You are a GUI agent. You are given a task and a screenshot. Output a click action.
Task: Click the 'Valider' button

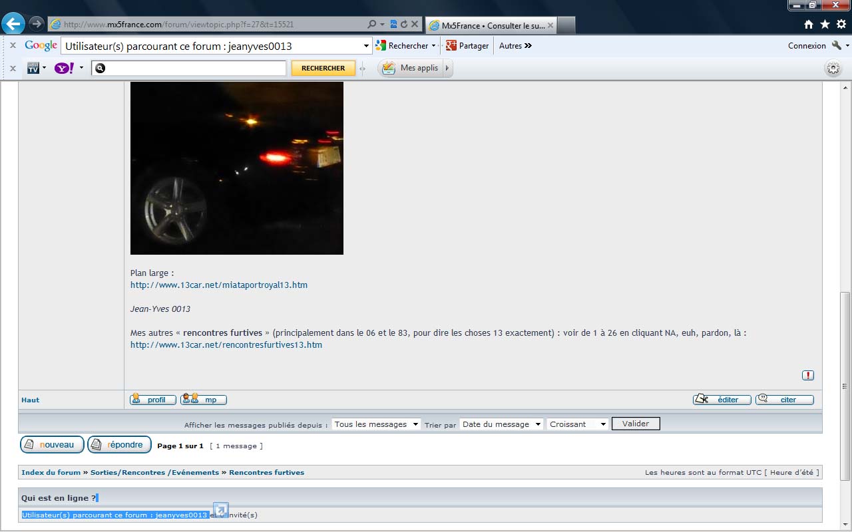click(x=636, y=424)
